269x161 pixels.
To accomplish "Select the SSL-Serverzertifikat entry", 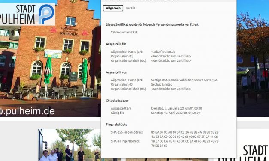I will 124,32.
